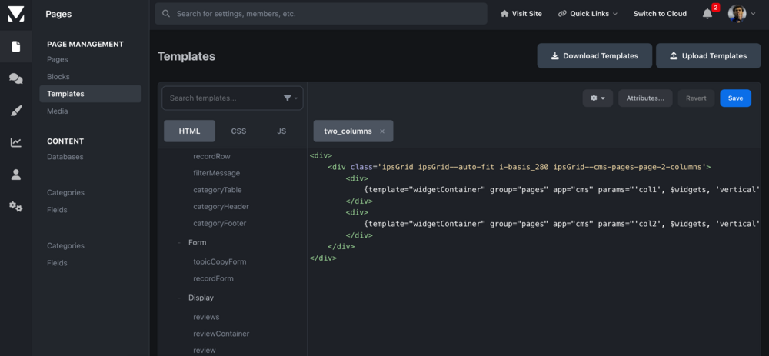
Task: Select the categoryTable template
Action: [x=218, y=190]
